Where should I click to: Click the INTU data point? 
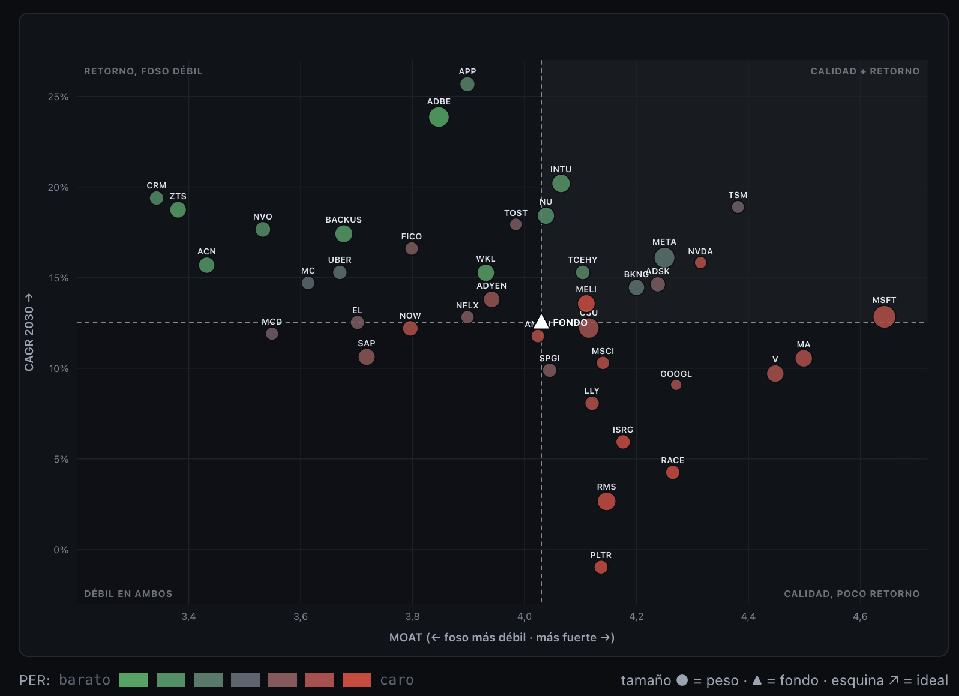coord(561,184)
